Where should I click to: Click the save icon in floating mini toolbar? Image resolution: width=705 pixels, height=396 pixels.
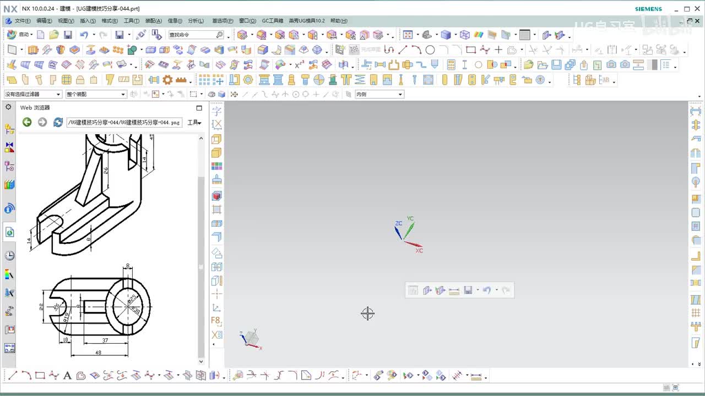(x=468, y=290)
